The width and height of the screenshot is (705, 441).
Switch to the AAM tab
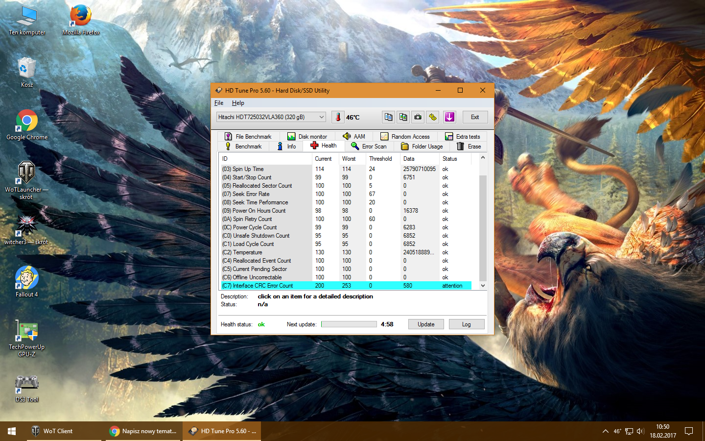tap(354, 136)
